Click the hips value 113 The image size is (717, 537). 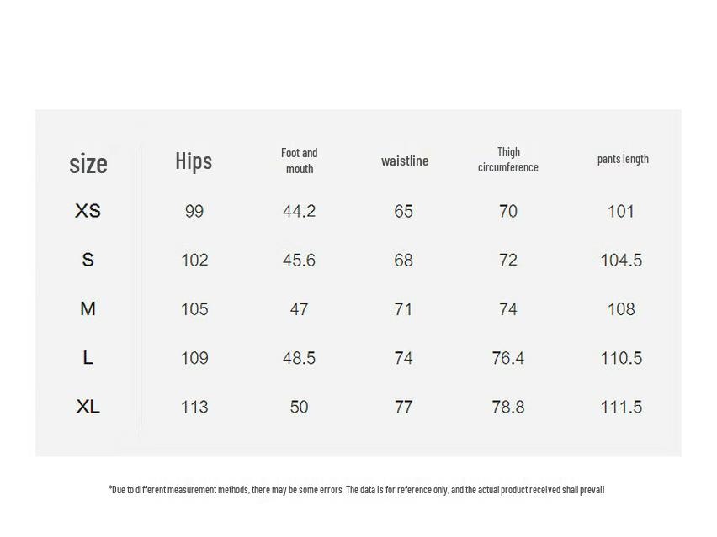(x=194, y=407)
